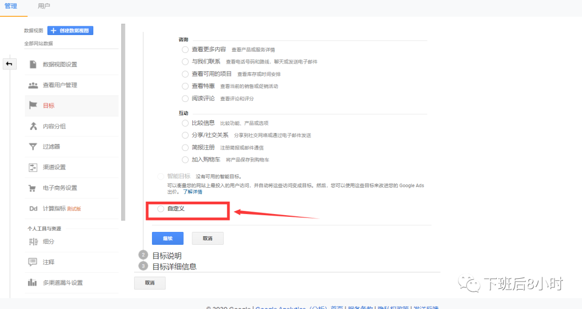The image size is (582, 309).
Task: Switch to the 管理 tab
Action: tap(11, 6)
